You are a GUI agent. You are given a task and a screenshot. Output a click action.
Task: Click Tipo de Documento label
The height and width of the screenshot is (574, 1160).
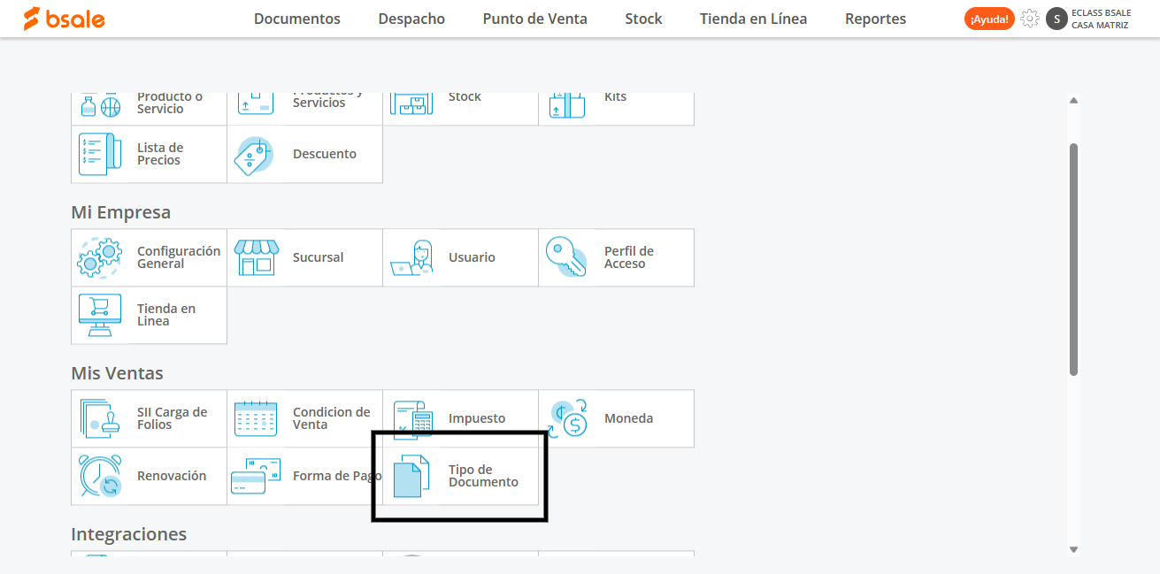tap(483, 476)
